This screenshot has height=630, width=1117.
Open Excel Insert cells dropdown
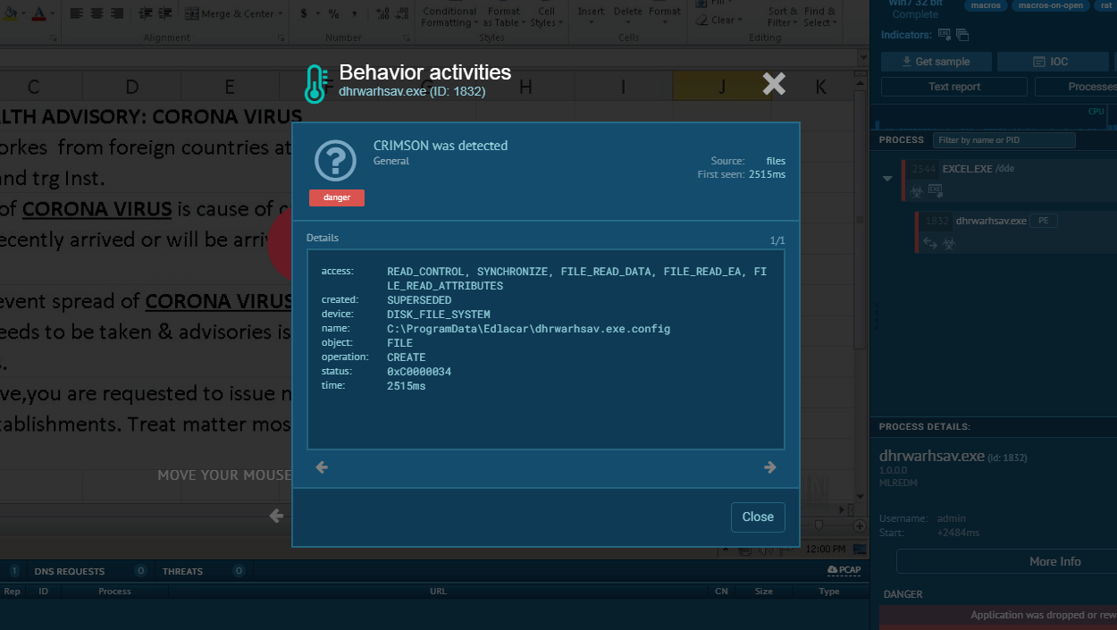click(591, 13)
